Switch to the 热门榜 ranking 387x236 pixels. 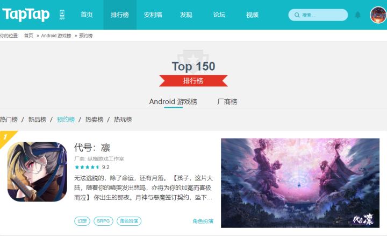pos(9,120)
